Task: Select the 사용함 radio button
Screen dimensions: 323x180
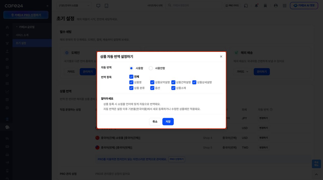Action: tap(131, 68)
